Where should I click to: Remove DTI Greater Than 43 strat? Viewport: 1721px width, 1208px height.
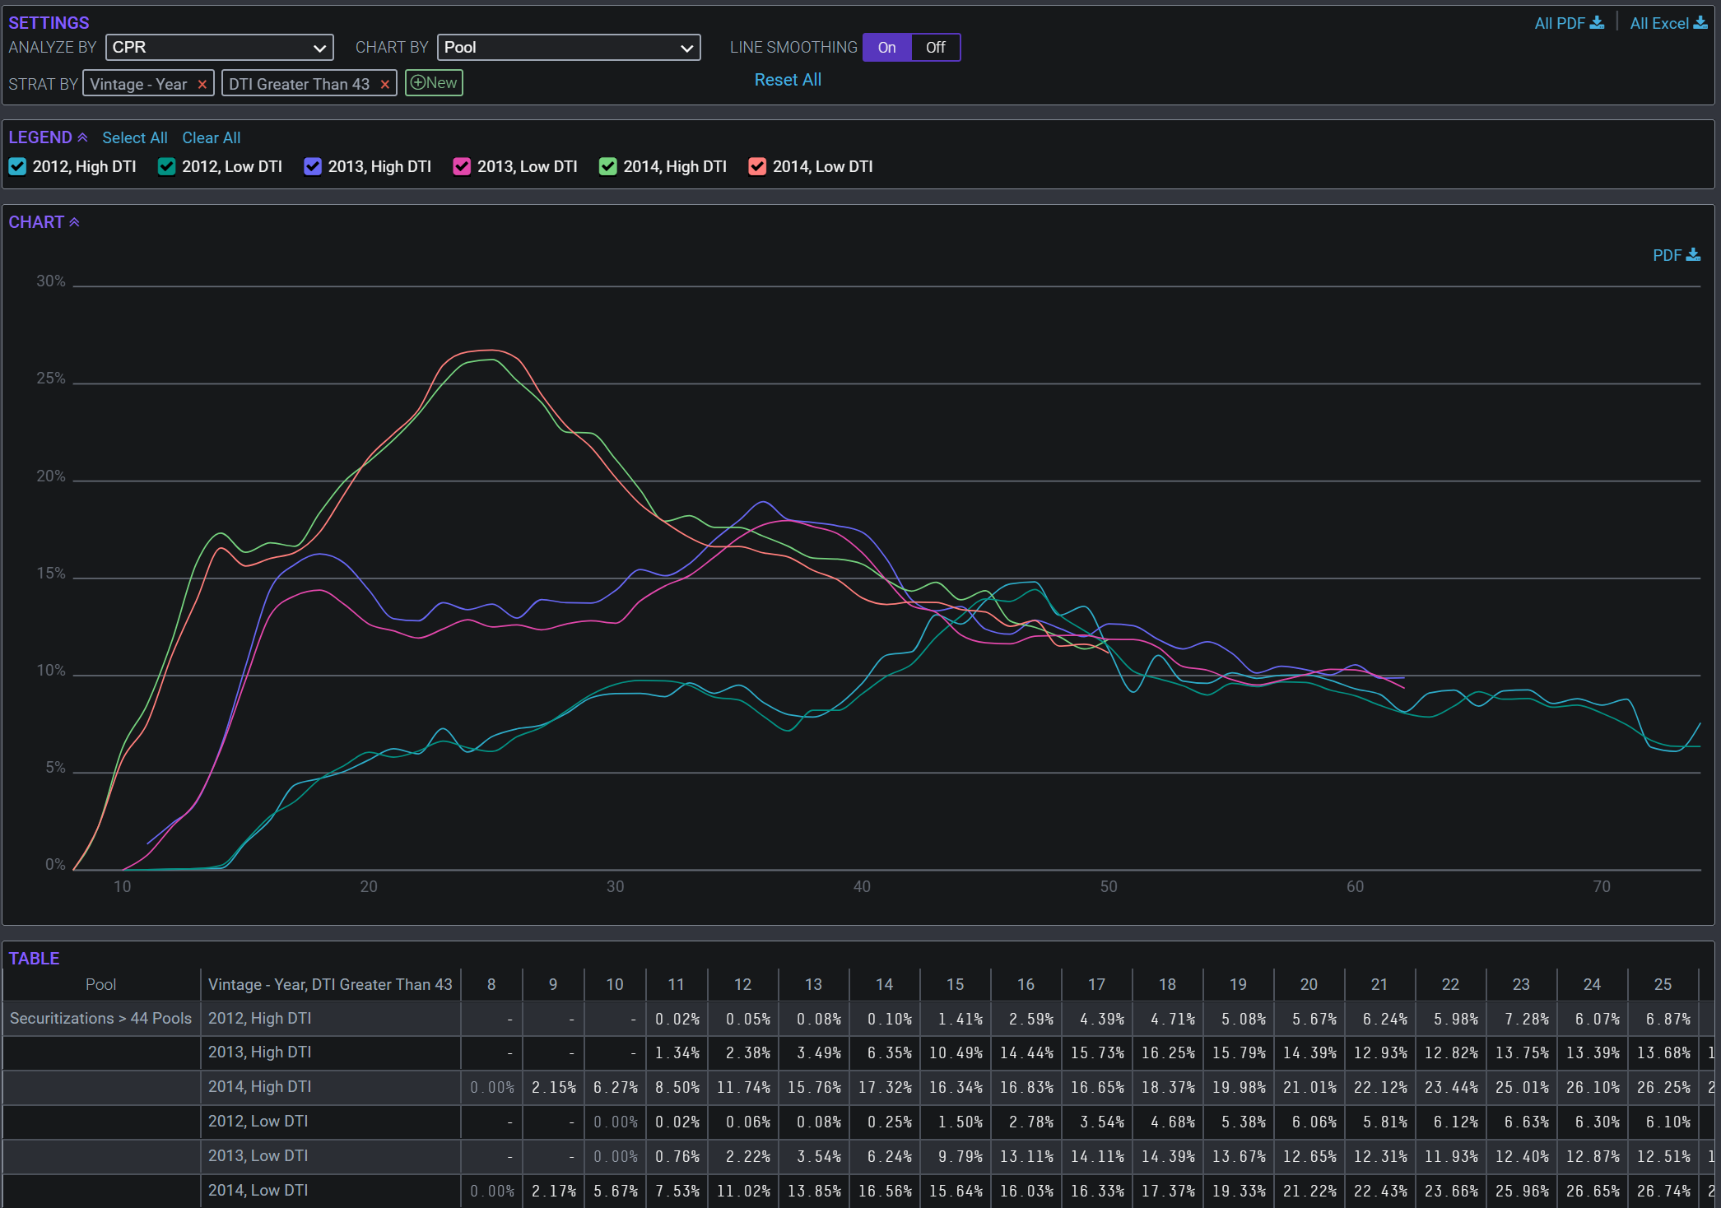click(x=384, y=84)
